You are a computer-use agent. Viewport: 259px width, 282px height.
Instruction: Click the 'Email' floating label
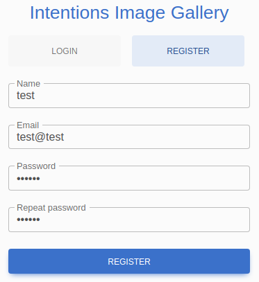[28, 125]
